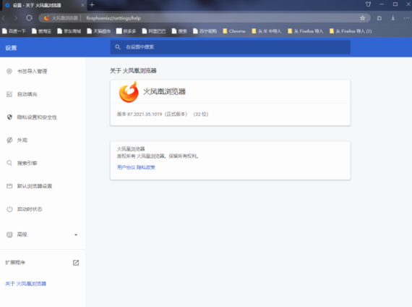Open the 从 Firefox 导入 bookmarks folder
Viewport: 412px width, 307px height.
tap(305, 31)
